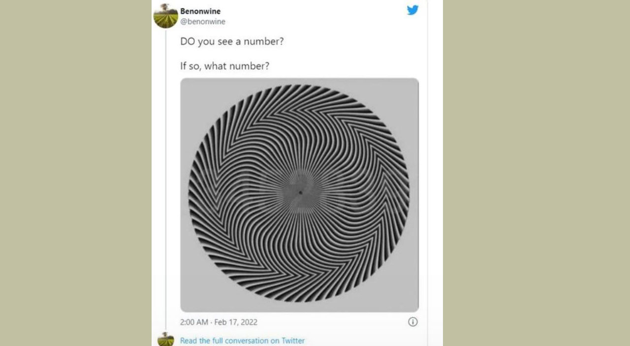Click the black dot at spiral center

300,193
